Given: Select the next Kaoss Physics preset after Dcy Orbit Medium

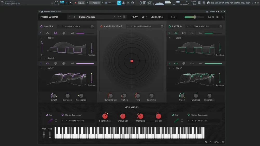Looking at the screenshot, I should pyautogui.click(x=132, y=26).
